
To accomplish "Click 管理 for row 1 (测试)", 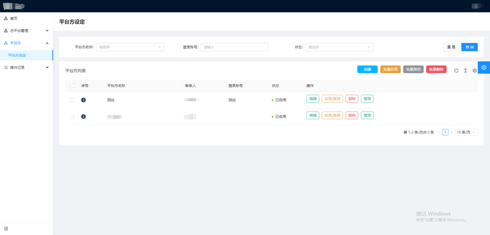I will tap(367, 99).
